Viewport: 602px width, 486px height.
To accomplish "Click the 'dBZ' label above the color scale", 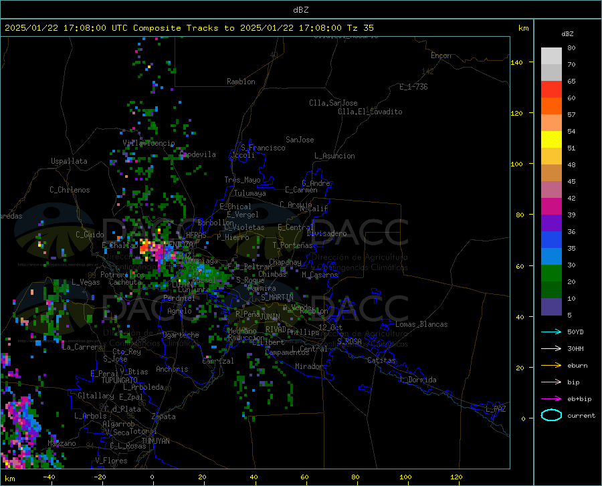I will [567, 33].
